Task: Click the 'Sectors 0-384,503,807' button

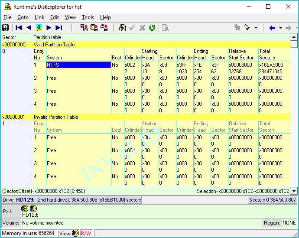Action: point(272,200)
